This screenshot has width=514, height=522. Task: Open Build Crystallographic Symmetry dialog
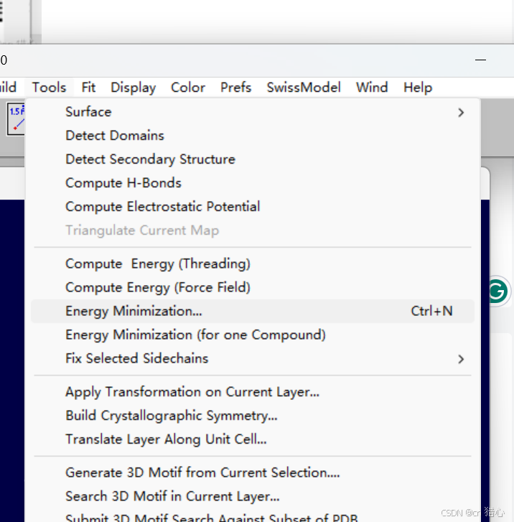click(x=253, y=416)
